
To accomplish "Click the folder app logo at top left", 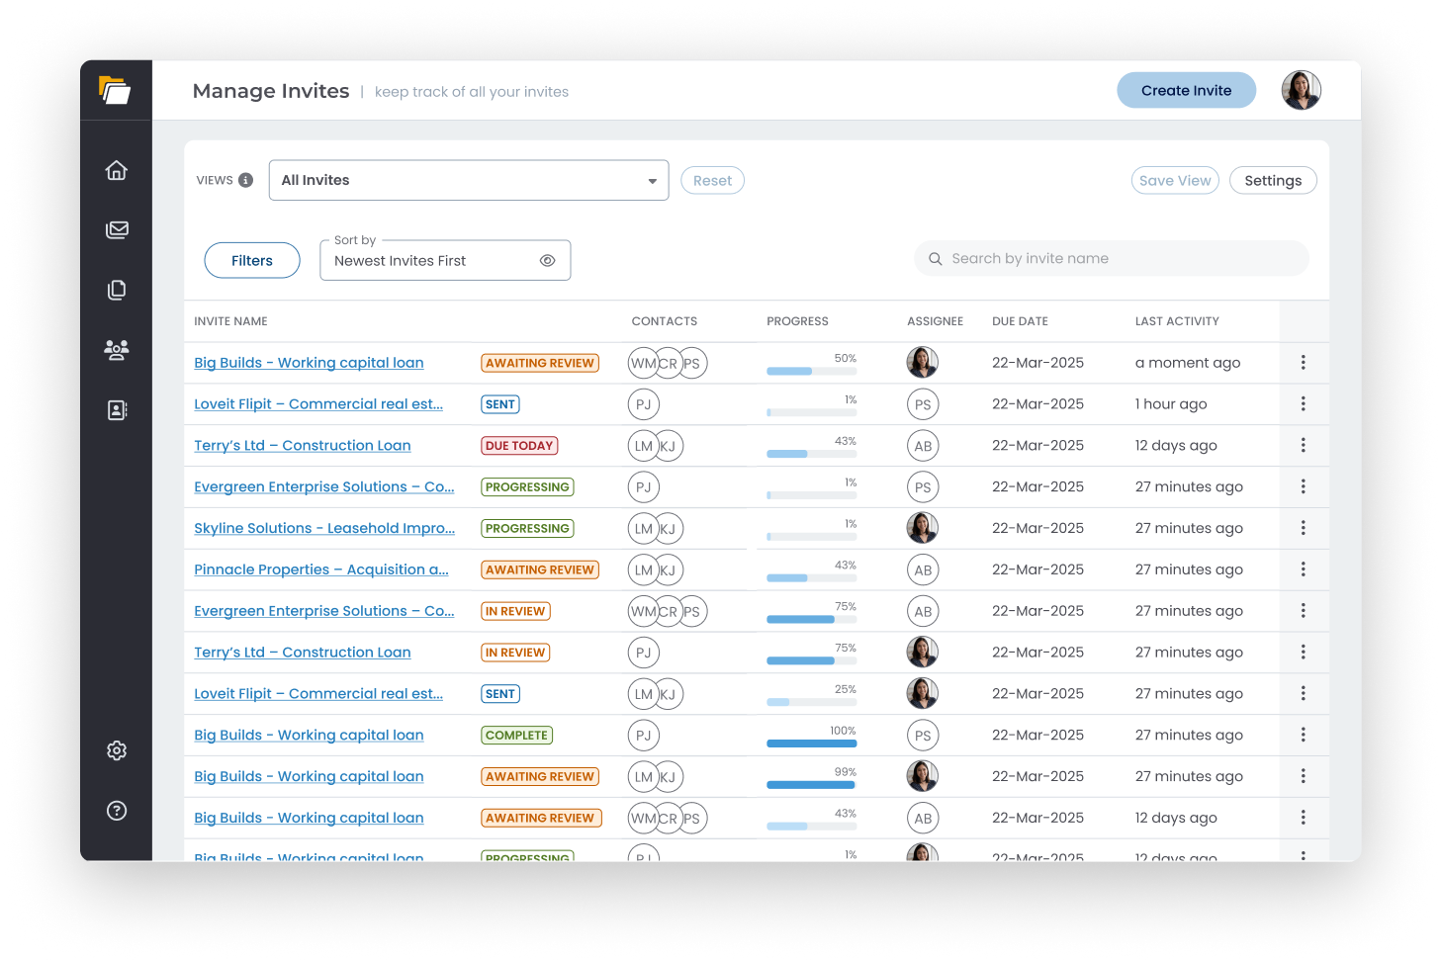I will pos(113,90).
